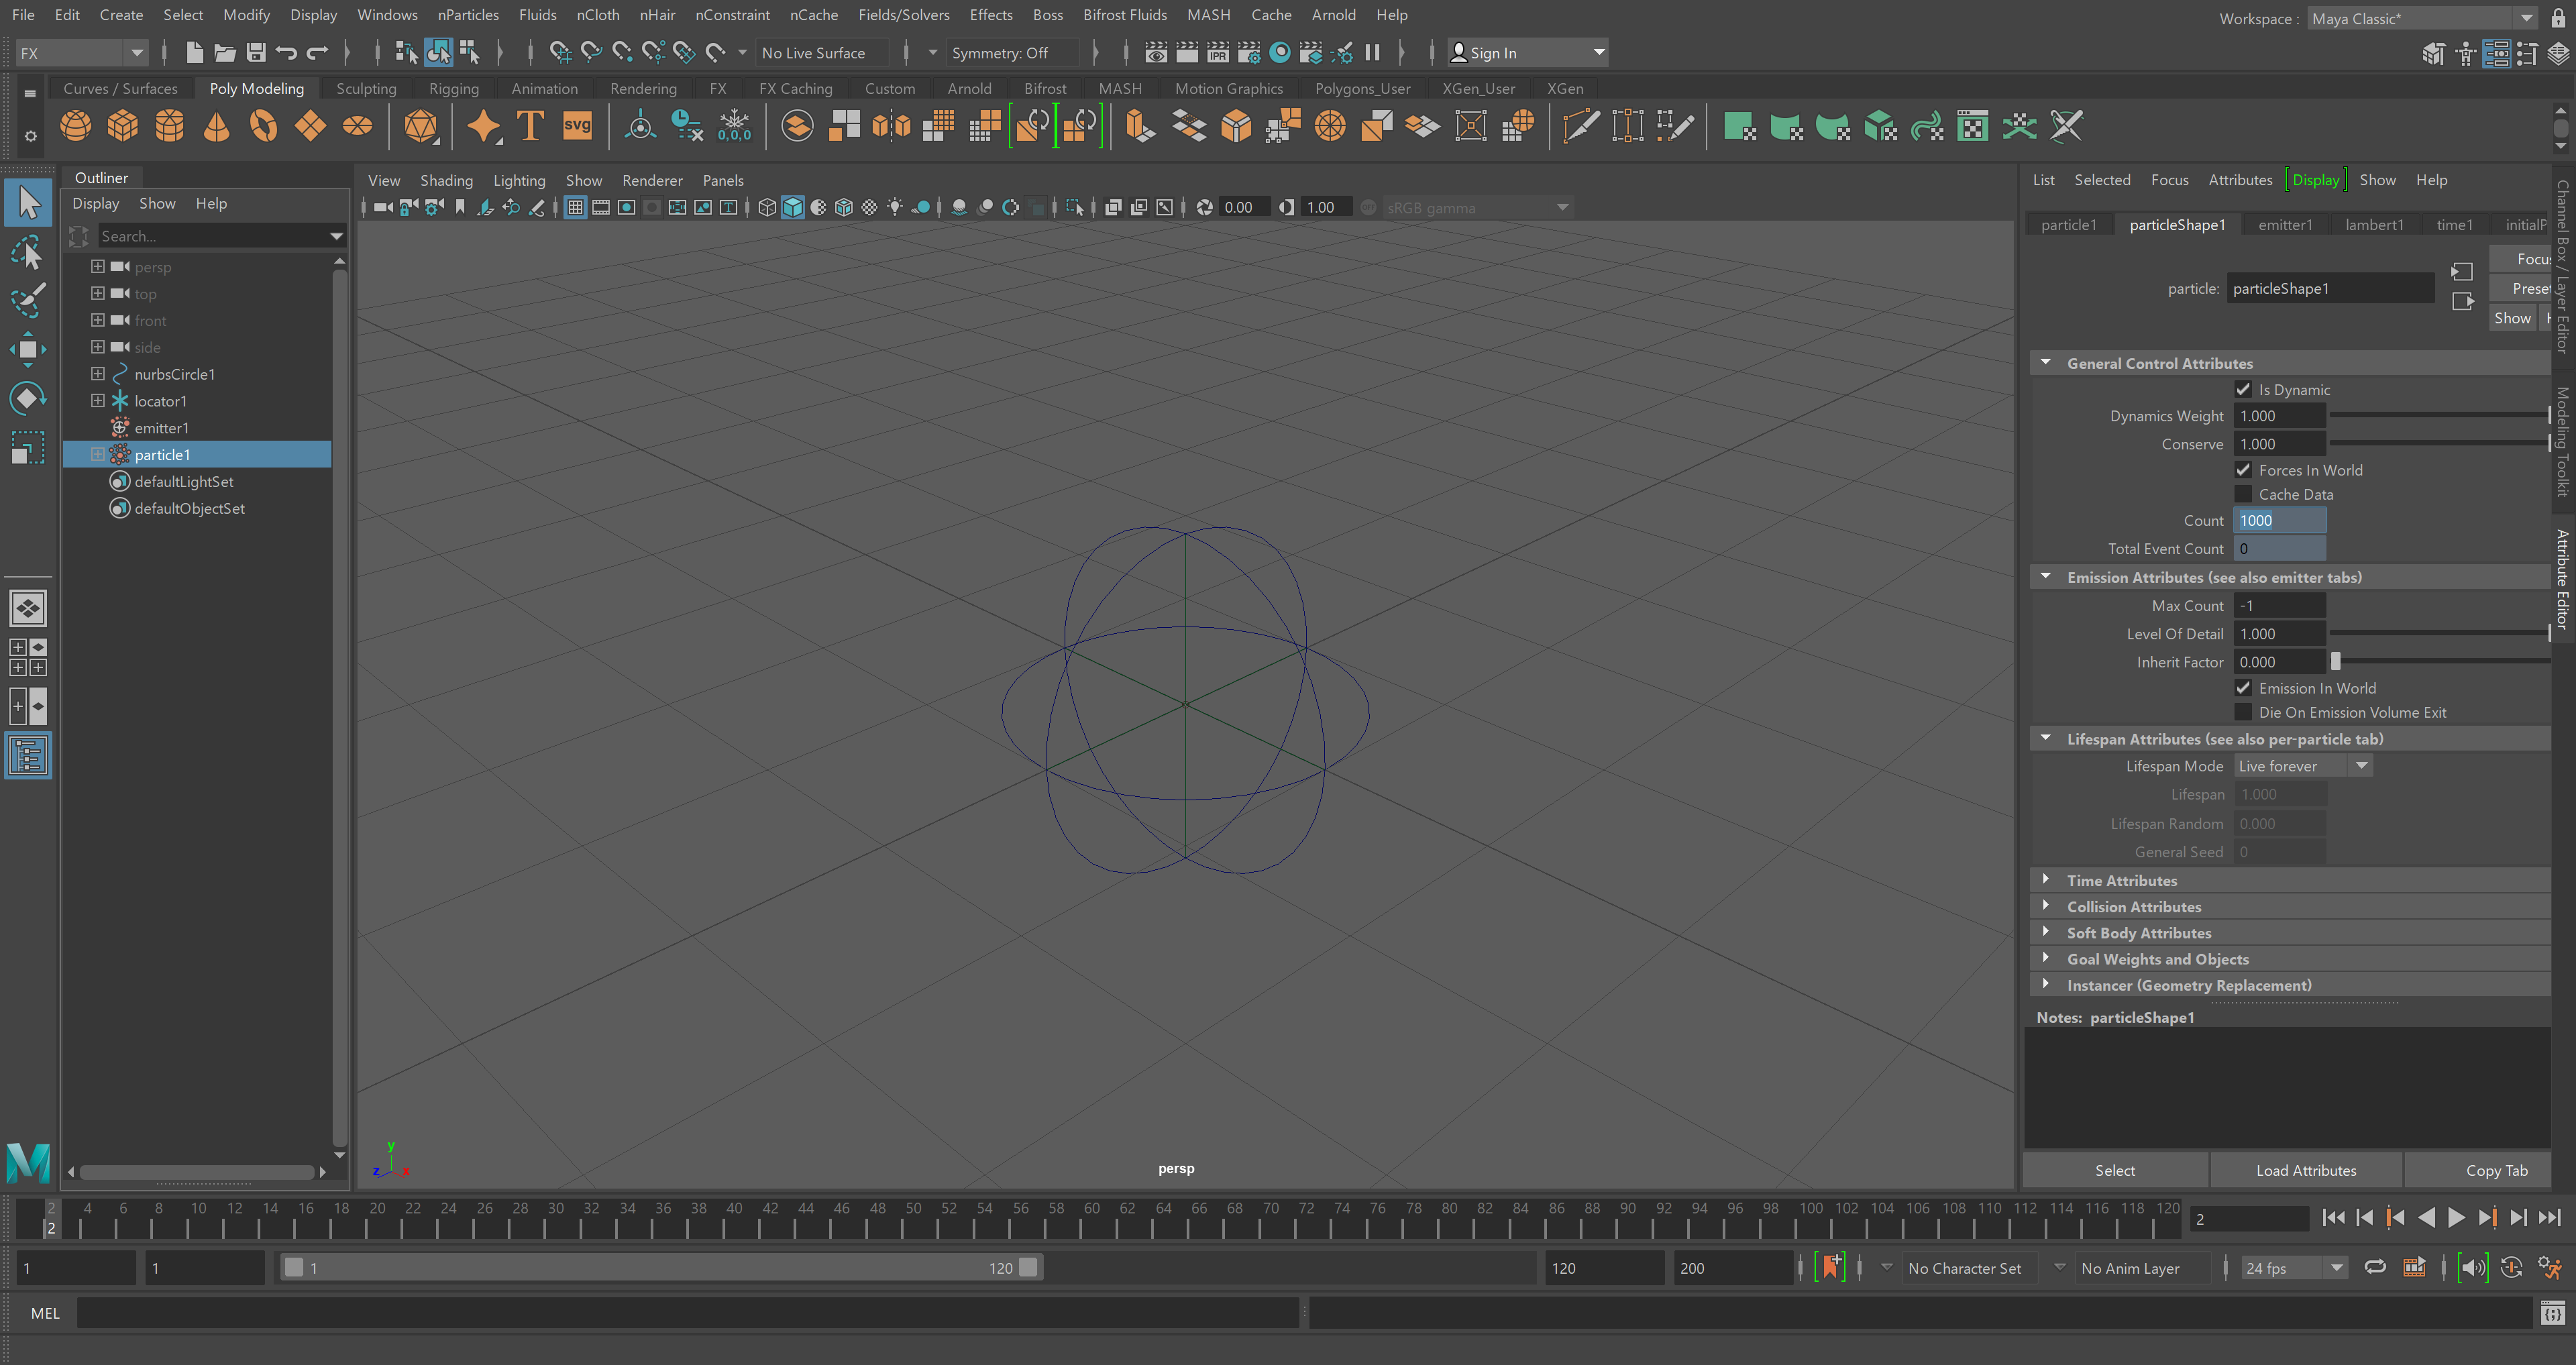Click the polygon sphere shelf icon
This screenshot has height=1365, width=2576.
[76, 126]
